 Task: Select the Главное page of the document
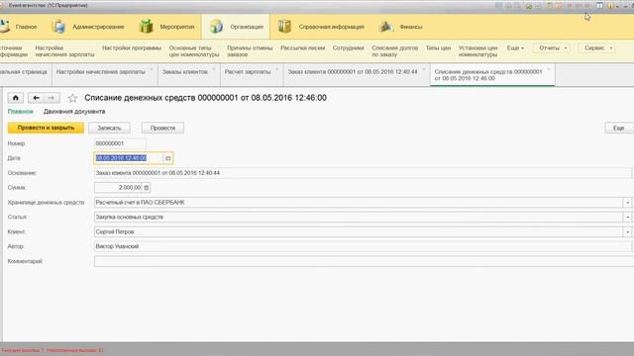pyautogui.click(x=20, y=112)
